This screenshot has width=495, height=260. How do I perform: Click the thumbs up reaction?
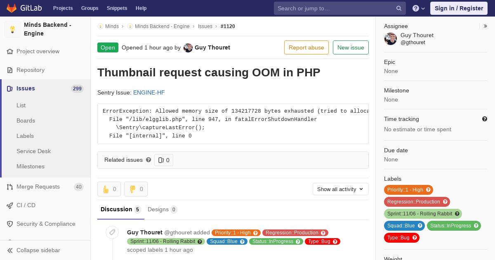point(109,189)
